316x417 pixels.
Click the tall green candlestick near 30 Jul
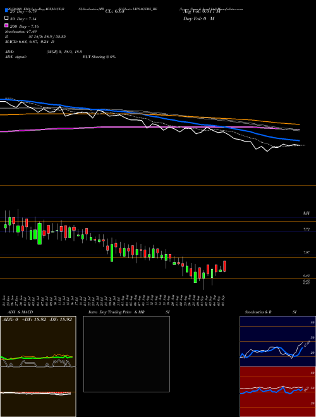(x=112, y=253)
